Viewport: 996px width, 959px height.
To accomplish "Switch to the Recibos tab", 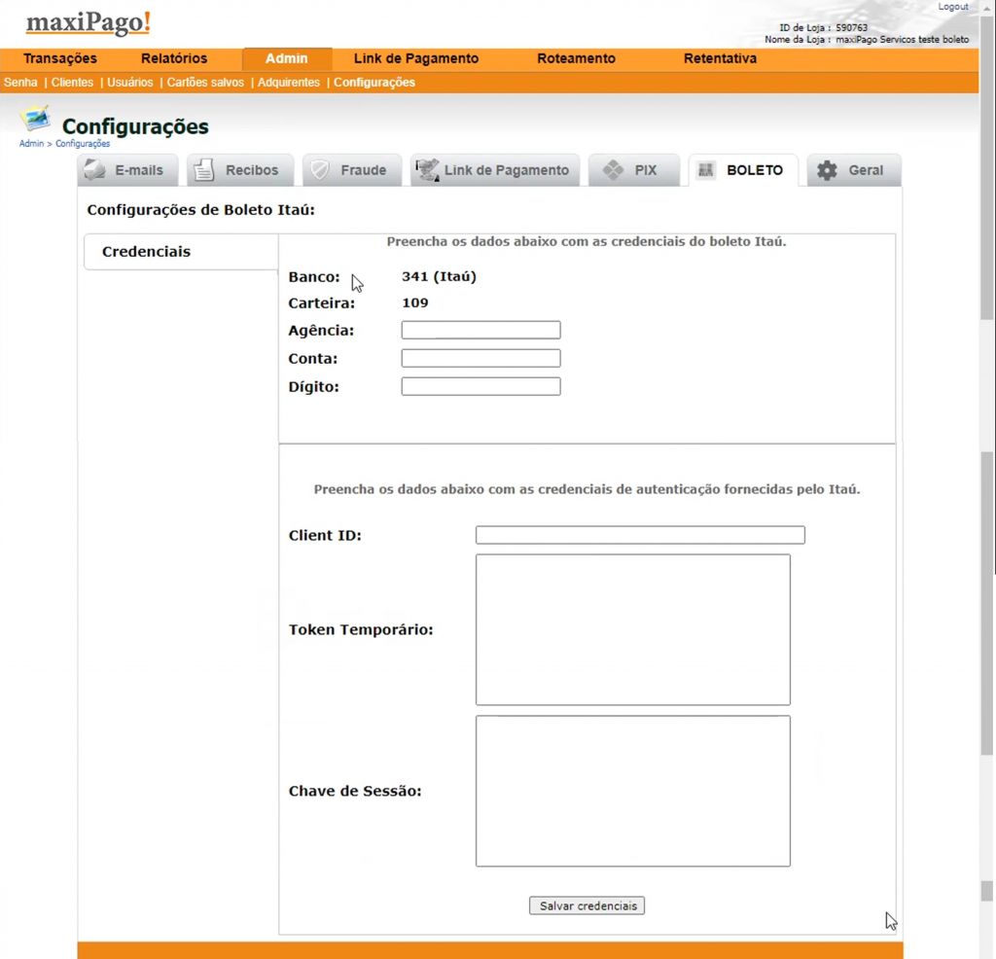I will coord(240,170).
